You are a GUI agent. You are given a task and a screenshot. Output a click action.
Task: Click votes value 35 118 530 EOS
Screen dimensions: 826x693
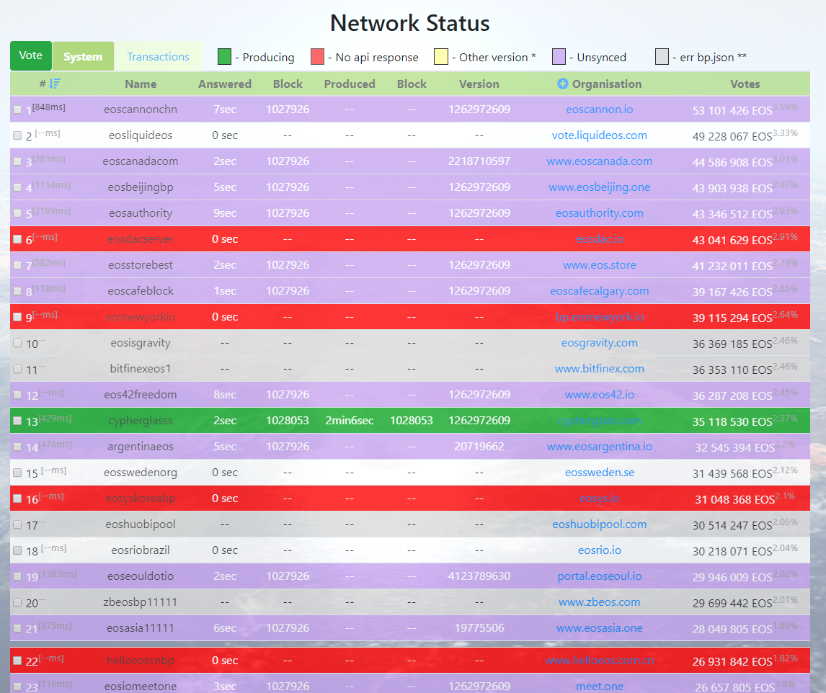pyautogui.click(x=732, y=422)
